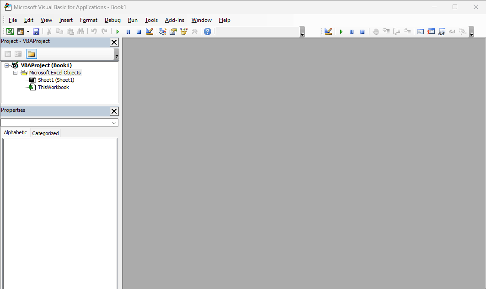Open the Window menu

coord(202,20)
